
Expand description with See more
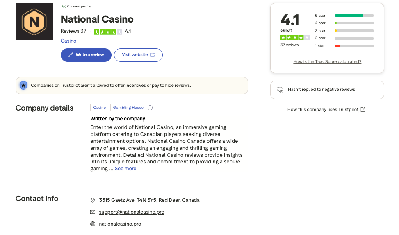point(125,169)
